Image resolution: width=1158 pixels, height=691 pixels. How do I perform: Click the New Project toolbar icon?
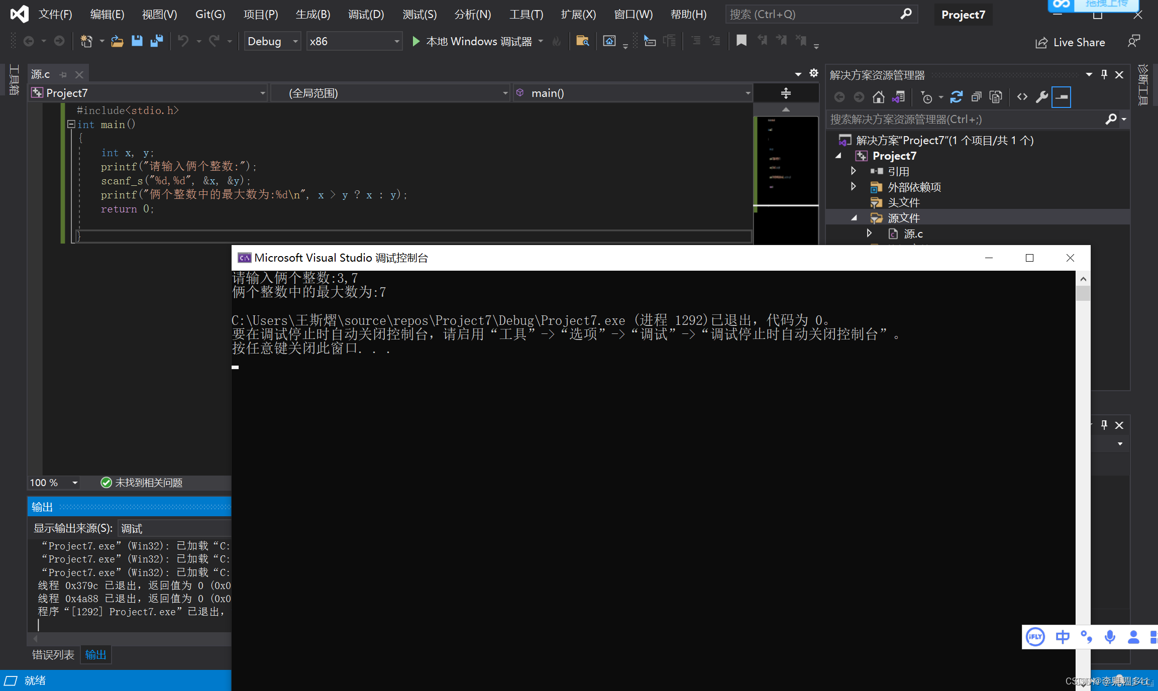coord(86,41)
